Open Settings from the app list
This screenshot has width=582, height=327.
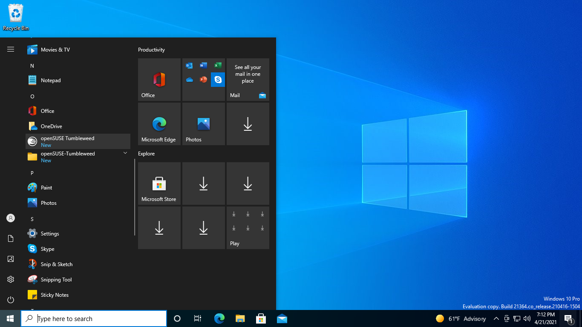coord(78,234)
